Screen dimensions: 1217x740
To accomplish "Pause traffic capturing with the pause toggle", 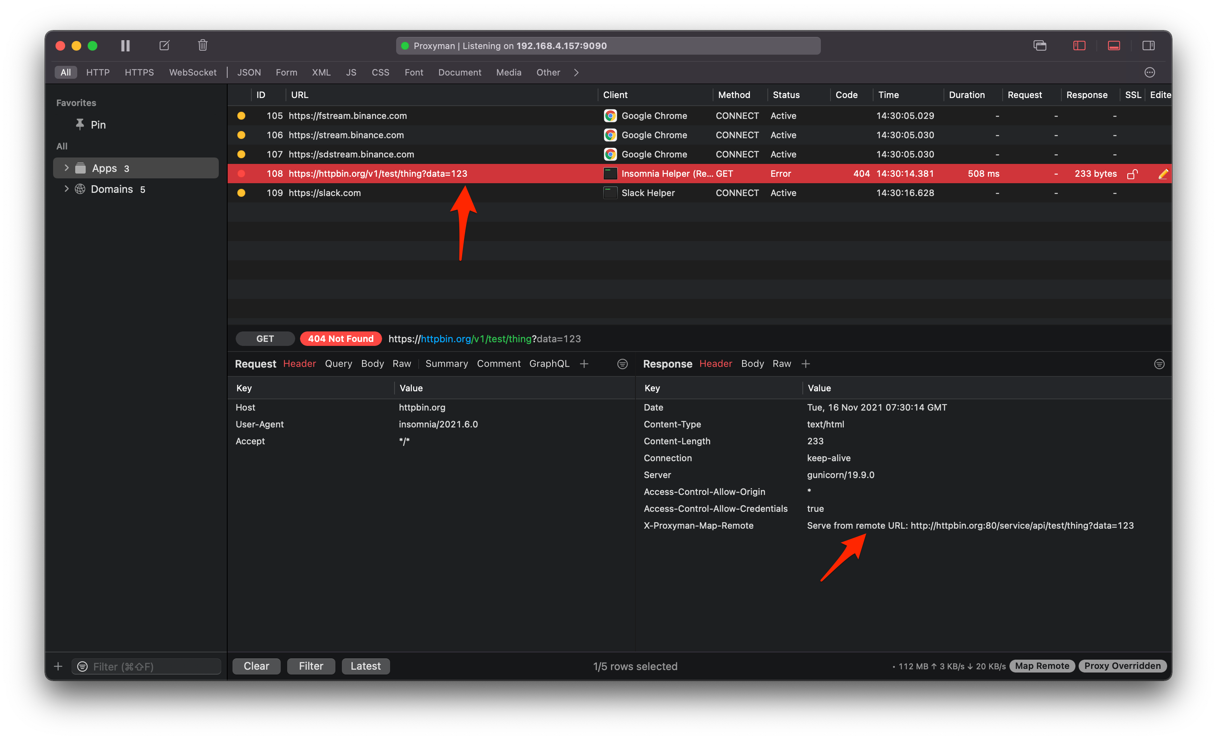I will pos(125,45).
